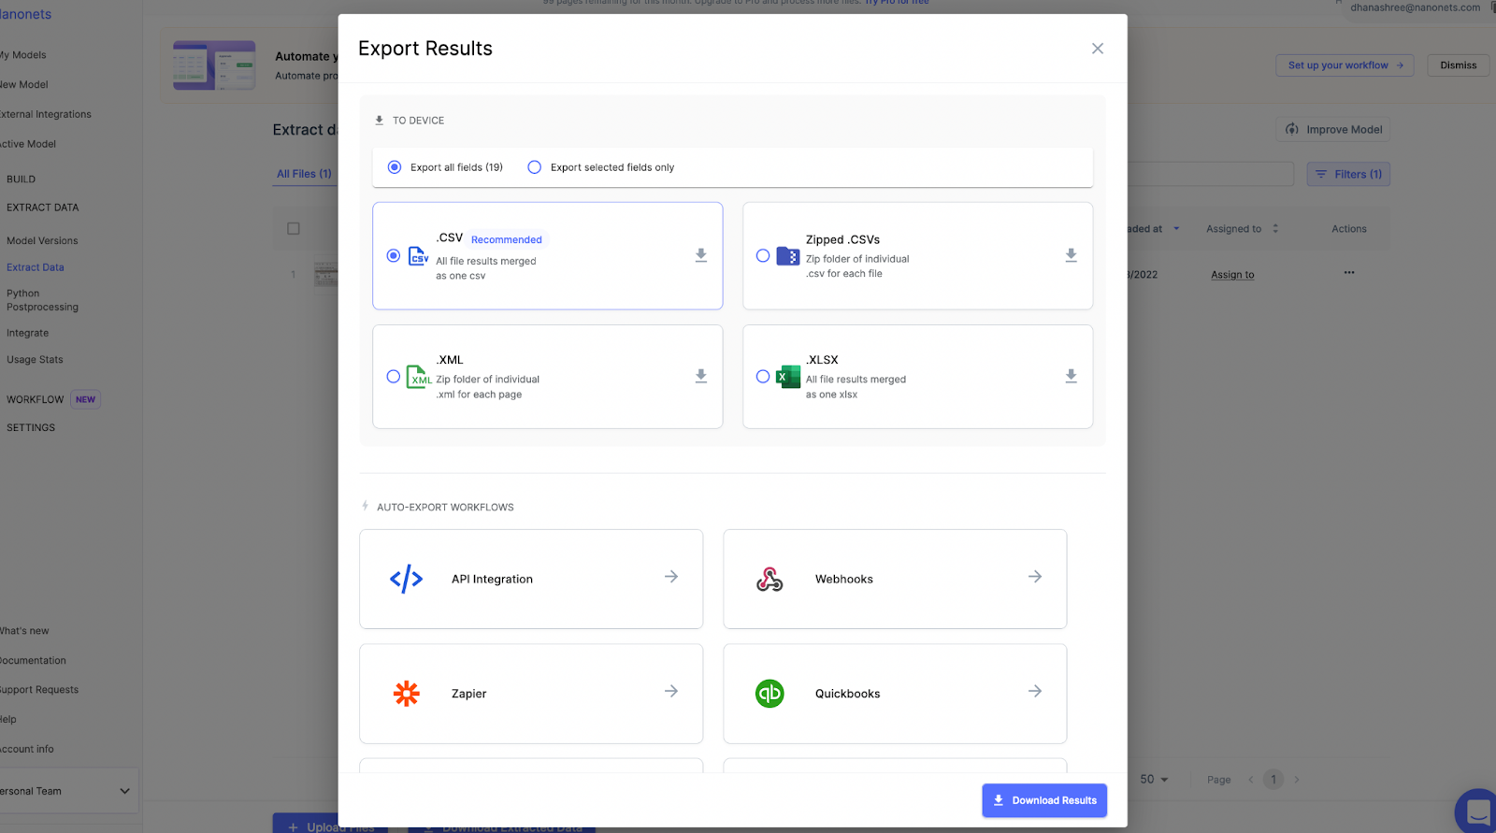Click the Webhooks logo icon
The height and width of the screenshot is (833, 1496).
click(770, 580)
